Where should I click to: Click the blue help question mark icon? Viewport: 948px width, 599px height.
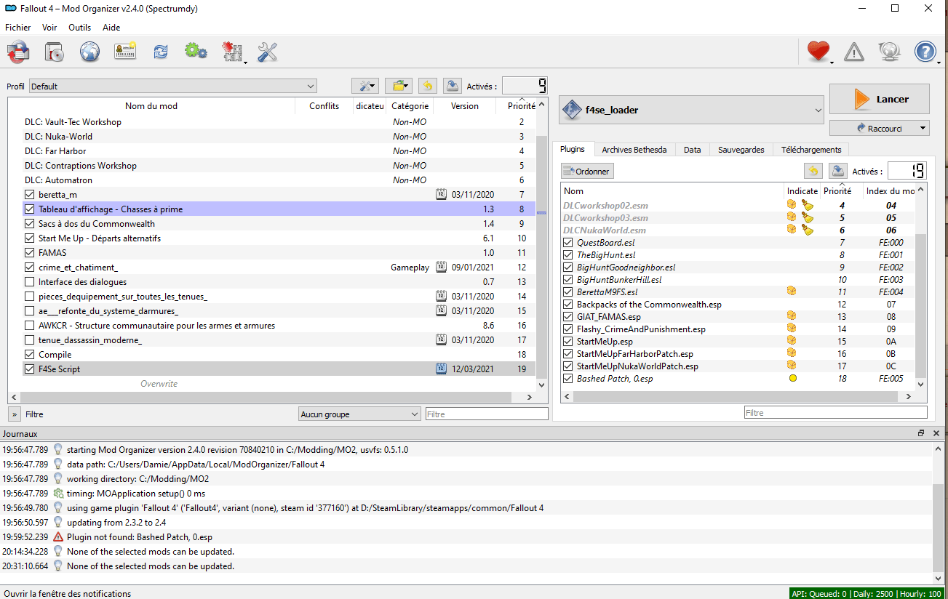click(925, 52)
